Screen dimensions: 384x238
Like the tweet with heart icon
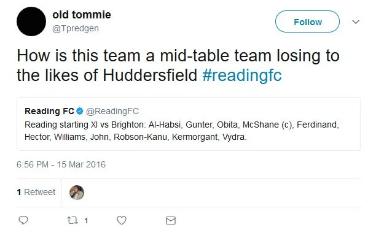(122, 220)
